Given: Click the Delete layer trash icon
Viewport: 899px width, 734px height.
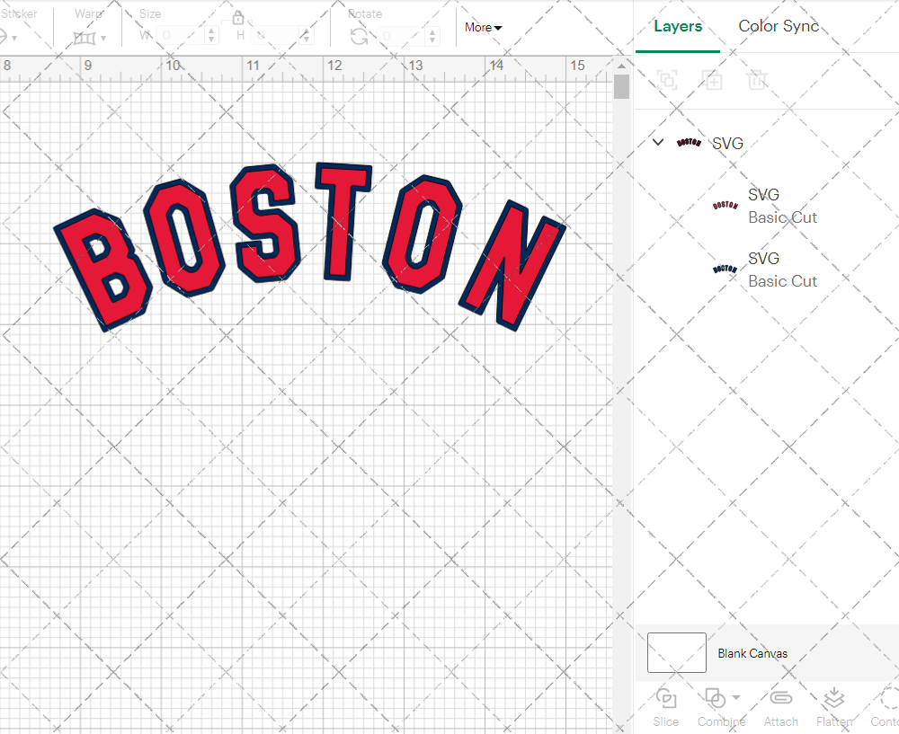Looking at the screenshot, I should click(x=757, y=80).
